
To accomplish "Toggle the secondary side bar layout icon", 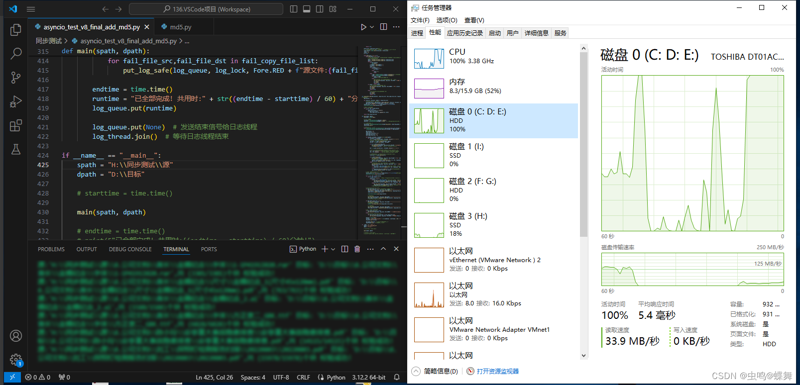I will 320,9.
